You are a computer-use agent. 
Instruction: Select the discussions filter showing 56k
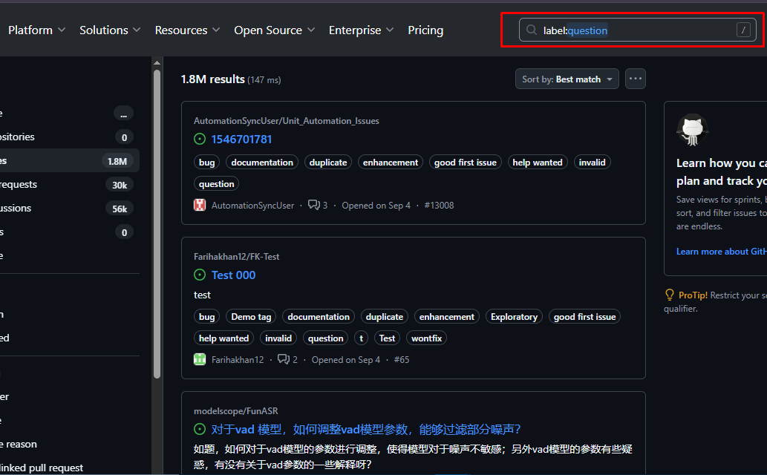click(x=68, y=208)
